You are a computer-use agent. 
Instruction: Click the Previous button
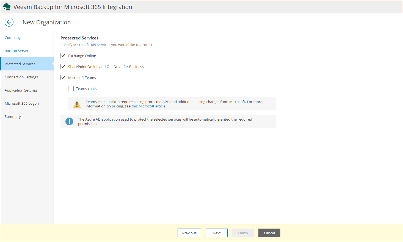[189, 233]
